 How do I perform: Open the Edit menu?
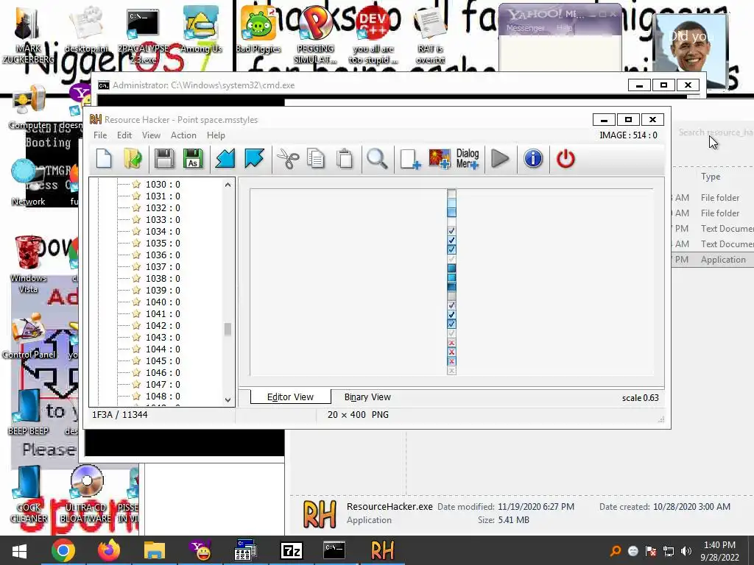[x=124, y=135]
